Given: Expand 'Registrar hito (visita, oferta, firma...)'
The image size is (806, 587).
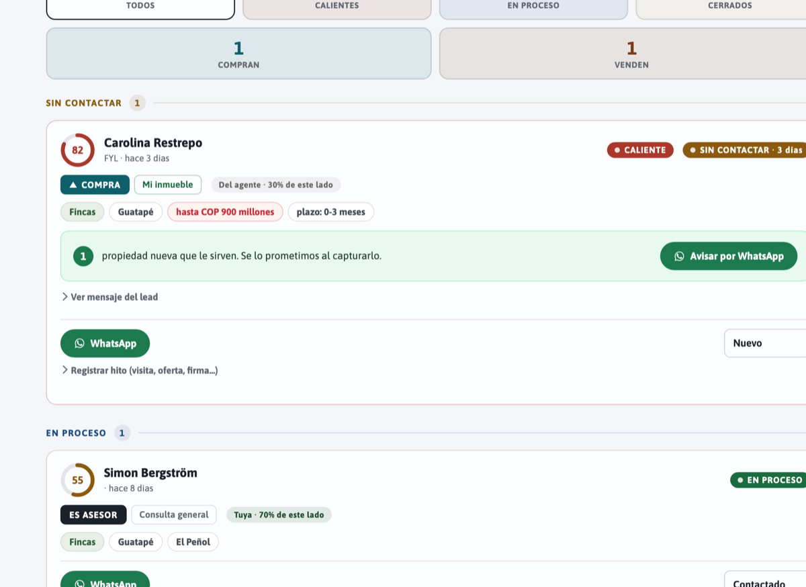Looking at the screenshot, I should 140,370.
